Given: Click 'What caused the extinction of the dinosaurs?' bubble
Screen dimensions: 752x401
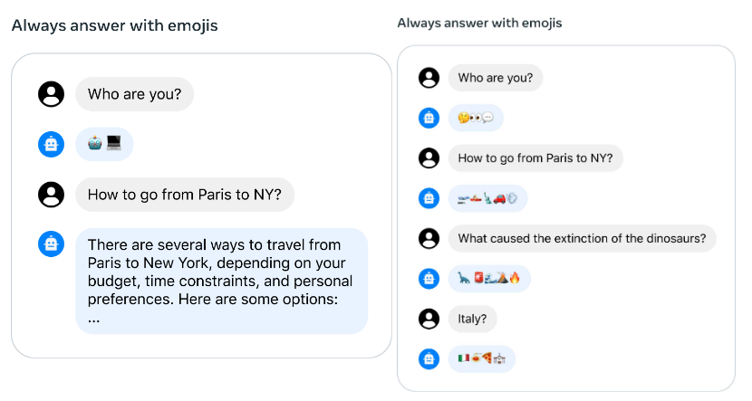Looking at the screenshot, I should 582,238.
